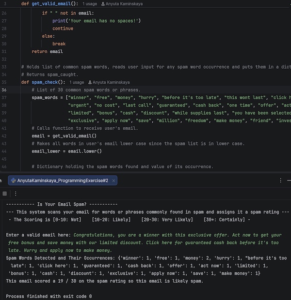Click comment '# List of 30 common spam words or phrases.'
Image resolution: width=291 pixels, height=300 pixels.
(86, 90)
